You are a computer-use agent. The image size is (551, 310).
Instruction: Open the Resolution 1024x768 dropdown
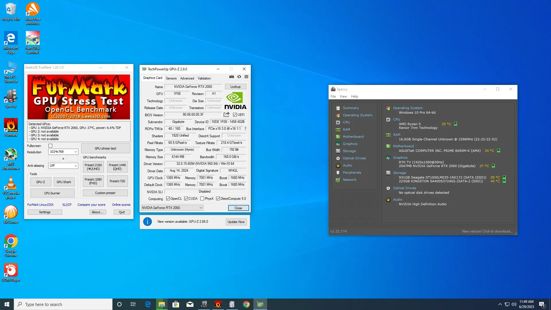click(x=63, y=152)
